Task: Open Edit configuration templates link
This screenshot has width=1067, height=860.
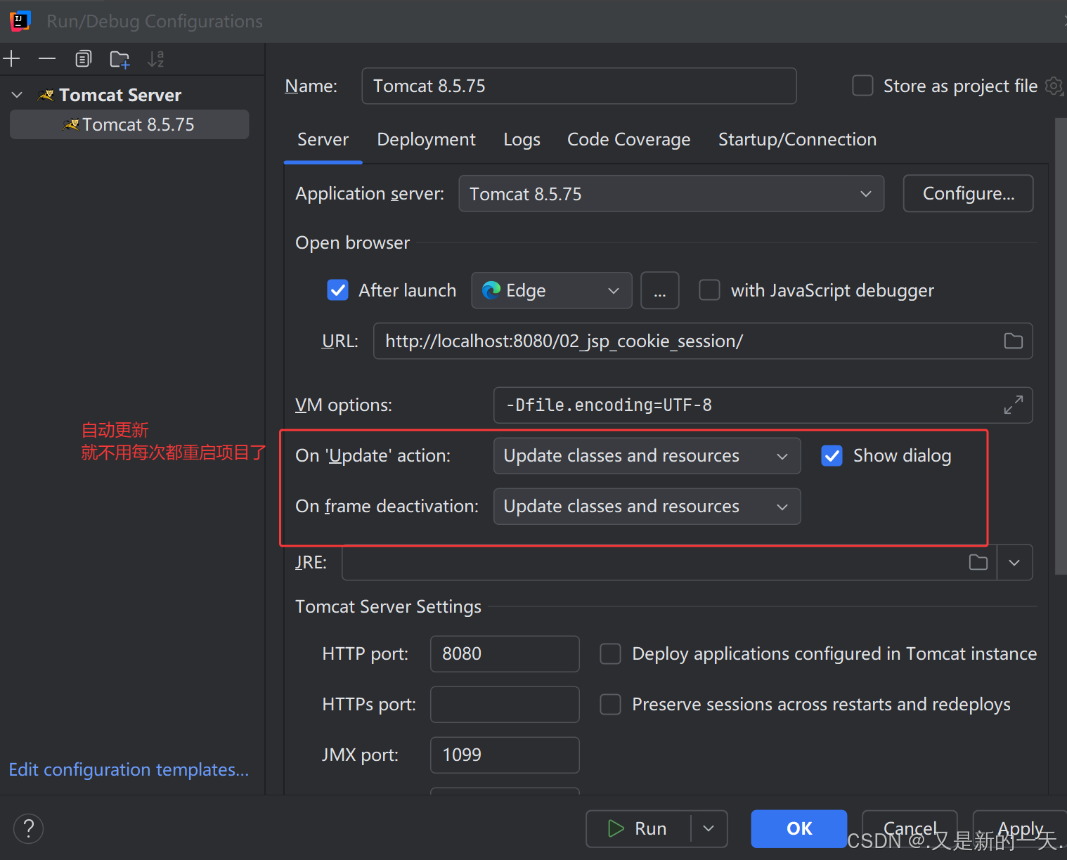Action: point(129,769)
